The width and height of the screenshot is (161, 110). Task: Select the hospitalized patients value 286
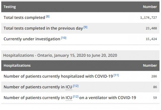[x=154, y=76]
